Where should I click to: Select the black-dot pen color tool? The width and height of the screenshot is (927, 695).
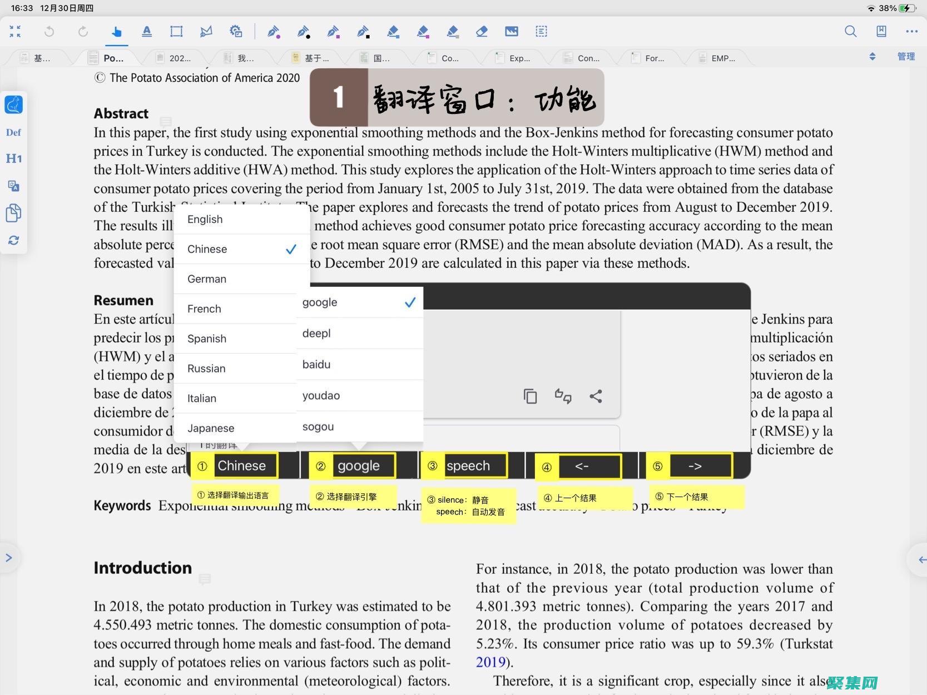304,32
